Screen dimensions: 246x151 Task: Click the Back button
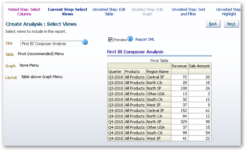[213, 24]
